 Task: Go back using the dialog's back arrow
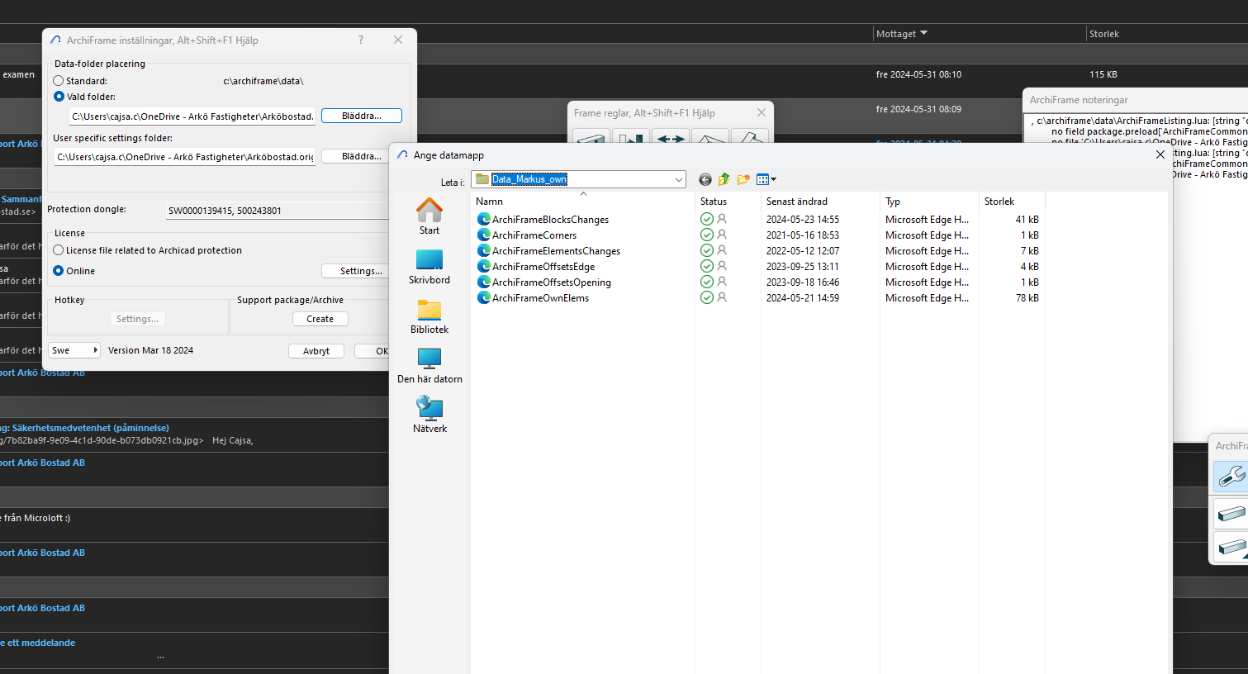pos(705,179)
